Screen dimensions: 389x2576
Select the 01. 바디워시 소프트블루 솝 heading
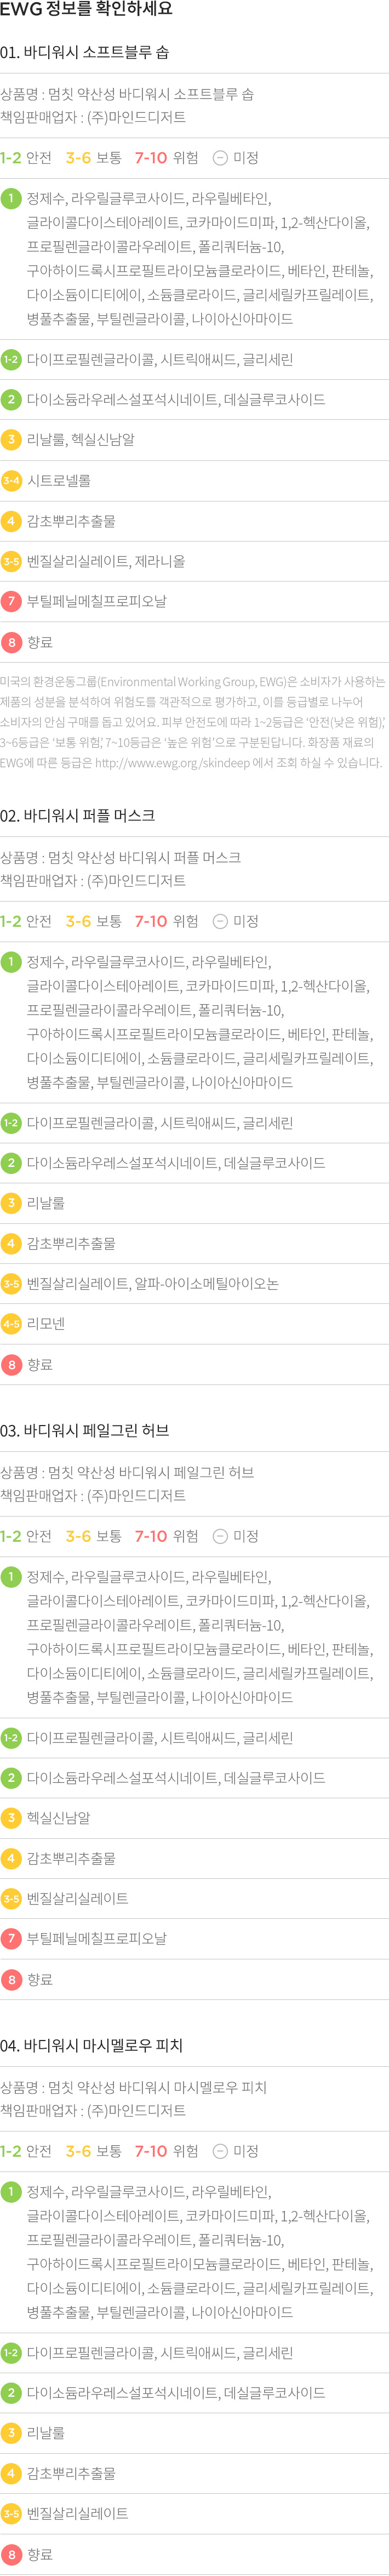click(x=85, y=52)
